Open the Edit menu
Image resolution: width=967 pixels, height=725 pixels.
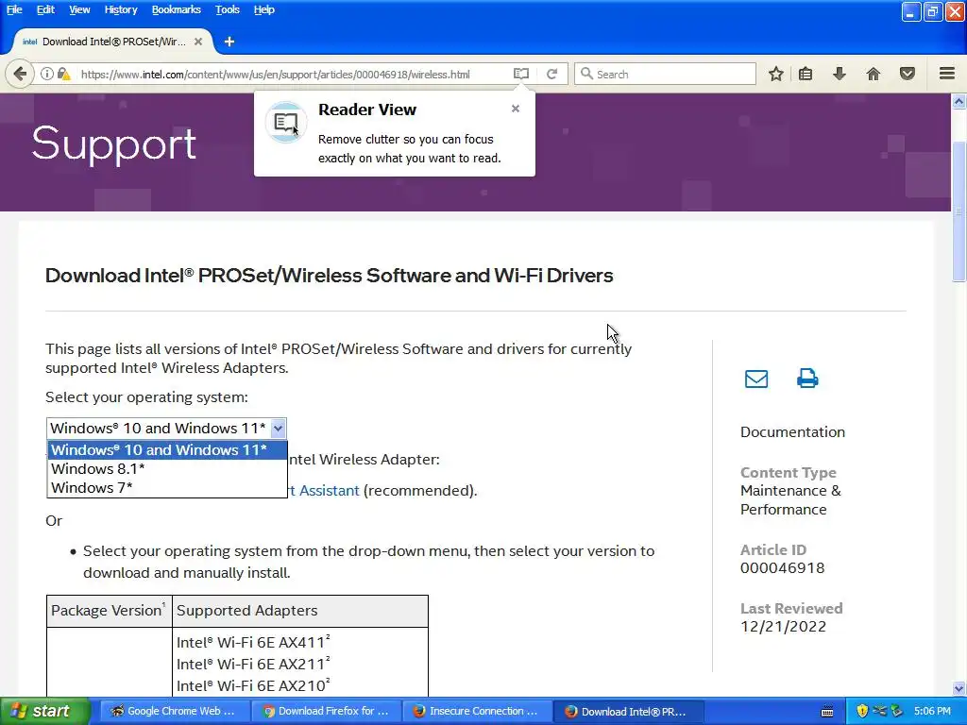click(x=45, y=9)
